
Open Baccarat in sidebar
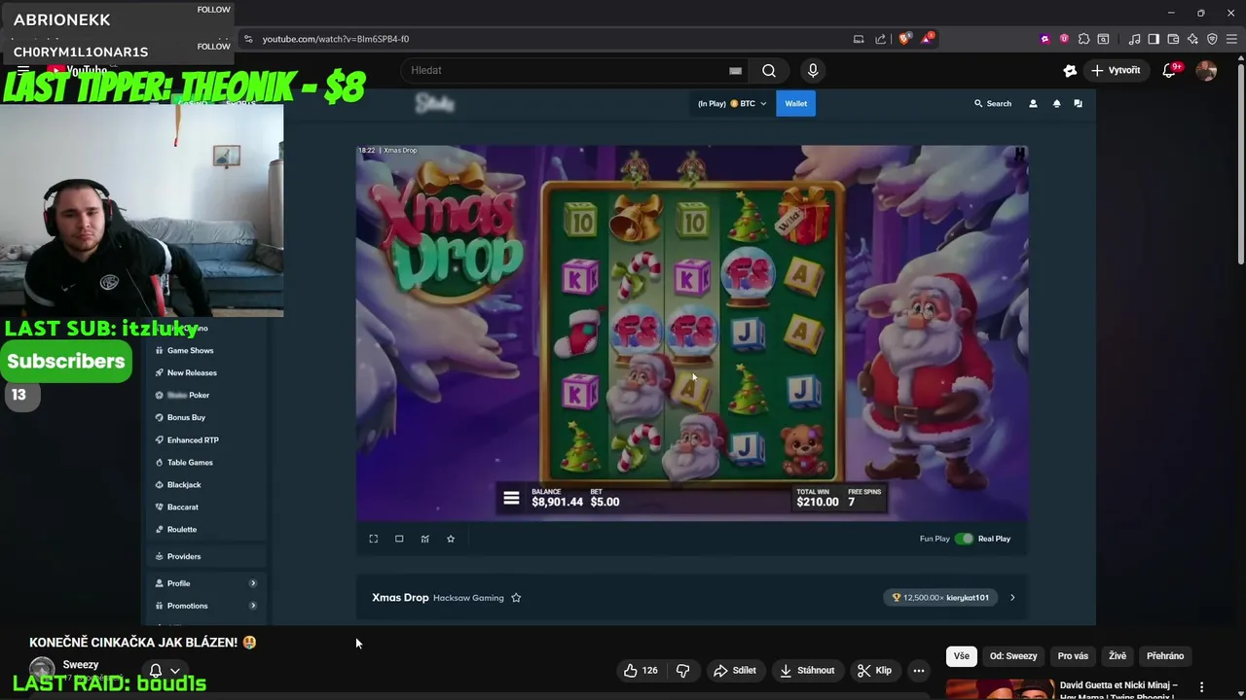point(182,507)
